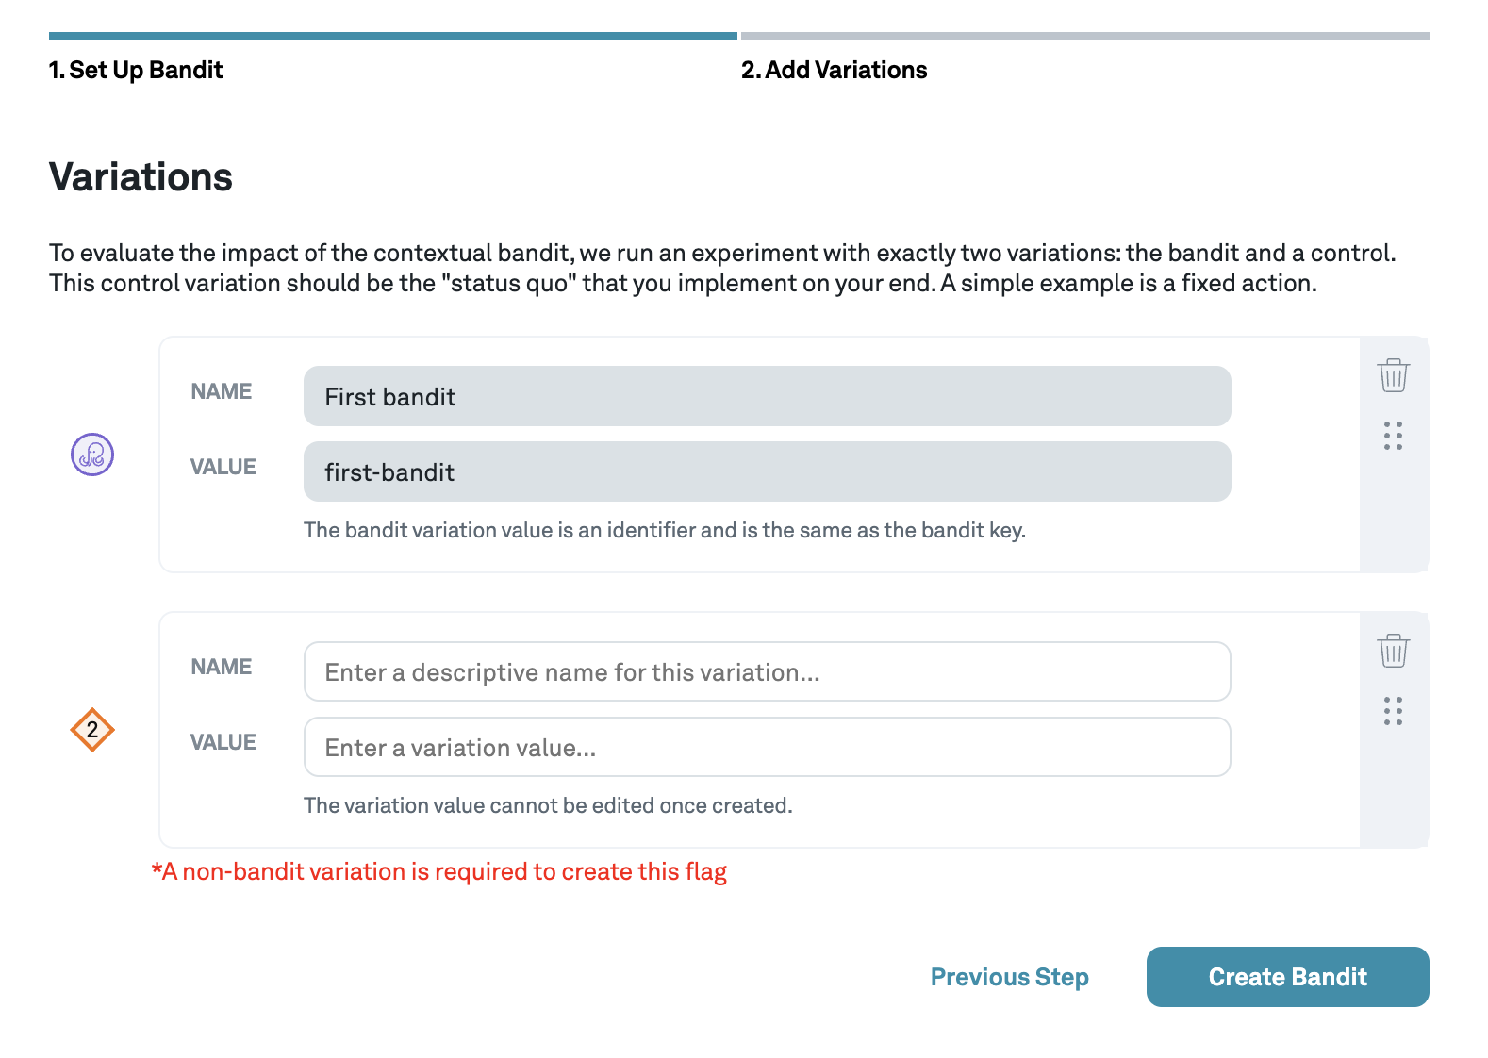
Task: Click the orange diamond variation 2 icon
Action: pyautogui.click(x=92, y=730)
